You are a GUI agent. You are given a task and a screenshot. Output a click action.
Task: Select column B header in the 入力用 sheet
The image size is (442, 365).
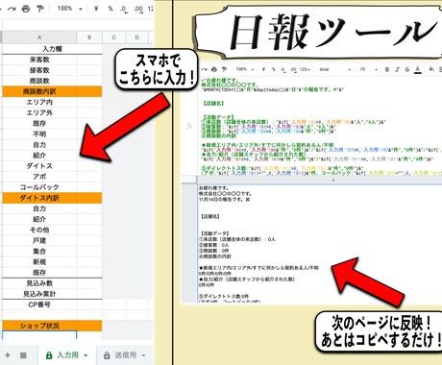click(x=89, y=37)
